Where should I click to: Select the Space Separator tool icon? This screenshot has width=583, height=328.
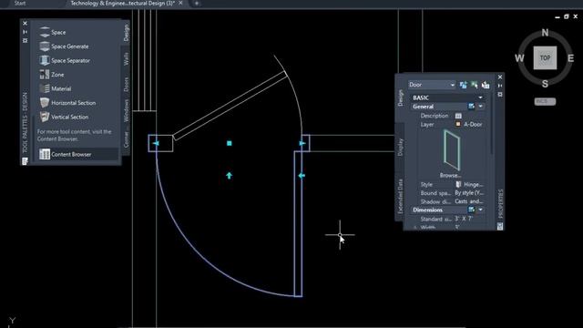[45, 60]
